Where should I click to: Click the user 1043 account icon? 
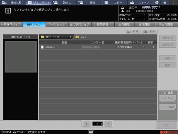tap(123, 11)
